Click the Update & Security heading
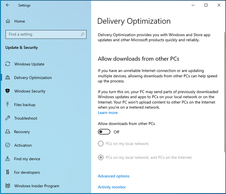This screenshot has height=194, width=226. [x=22, y=47]
